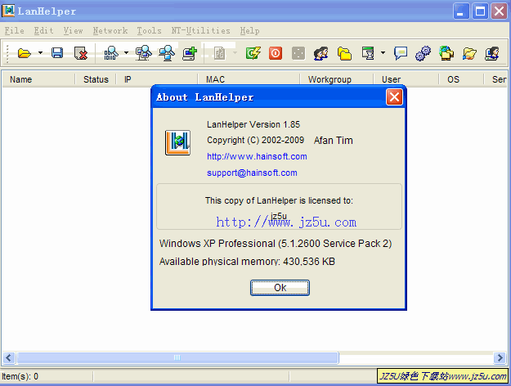511x386 pixels.
Task: Close the About LanHelper dialog
Action: point(394,97)
